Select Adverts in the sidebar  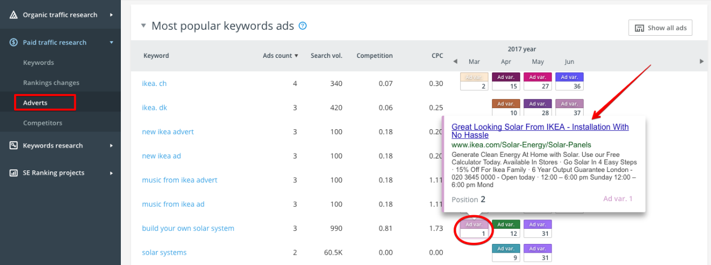pos(35,103)
